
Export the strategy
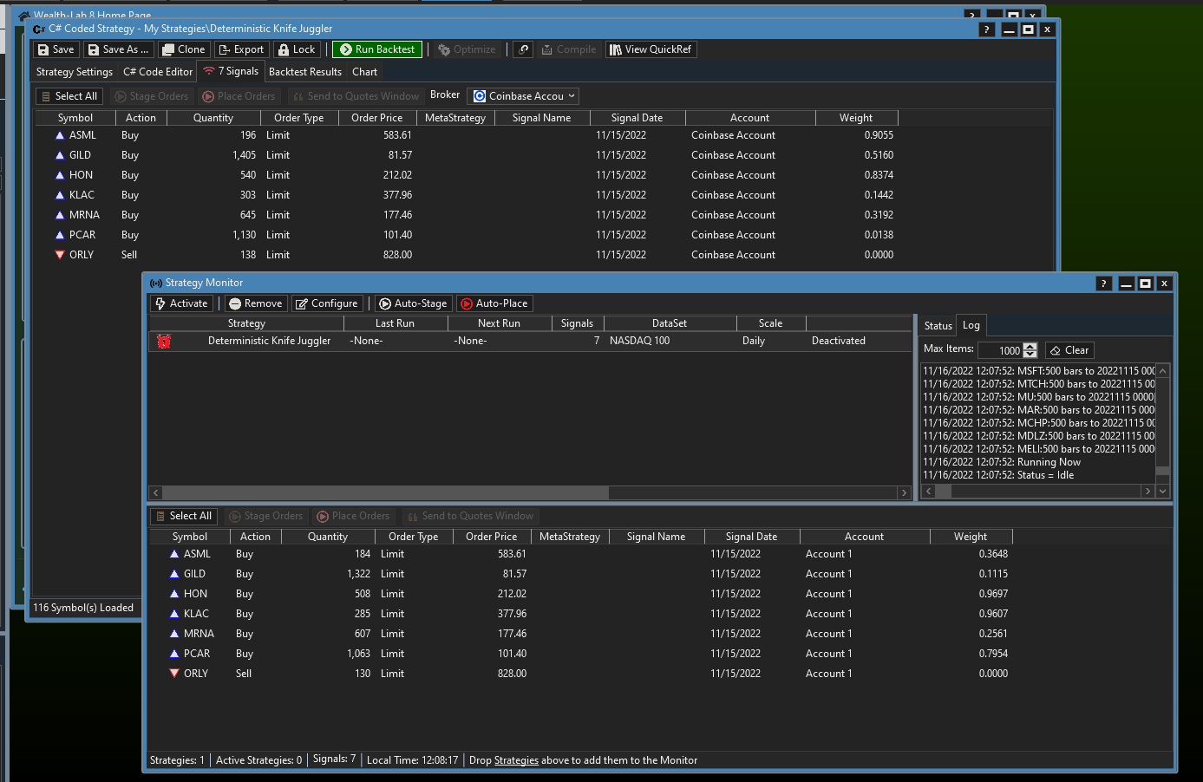point(240,49)
